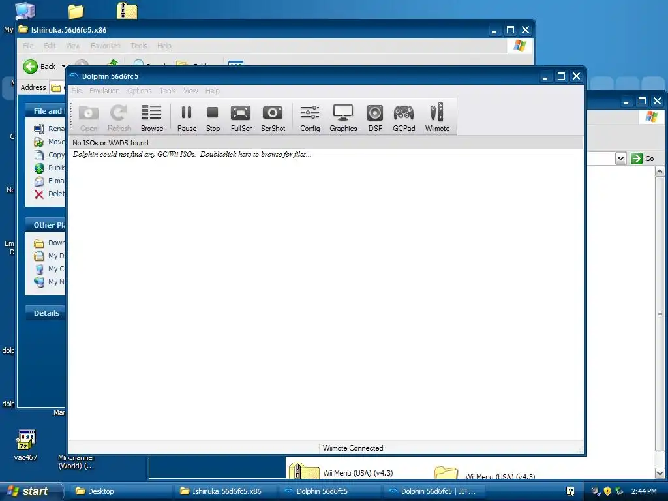The height and width of the screenshot is (501, 668).
Task: Open the Options menu in Dolphin
Action: 140,91
